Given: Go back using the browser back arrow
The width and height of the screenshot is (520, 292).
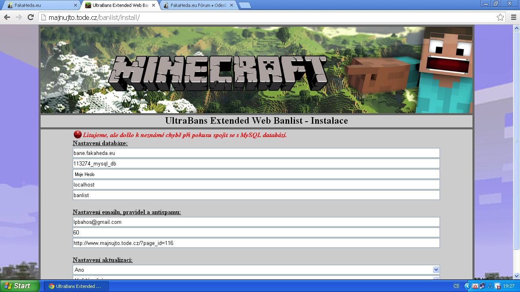Looking at the screenshot, I should 7,17.
